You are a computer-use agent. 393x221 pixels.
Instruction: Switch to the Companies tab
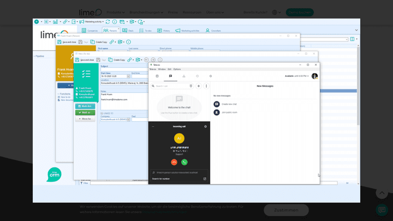point(90,31)
